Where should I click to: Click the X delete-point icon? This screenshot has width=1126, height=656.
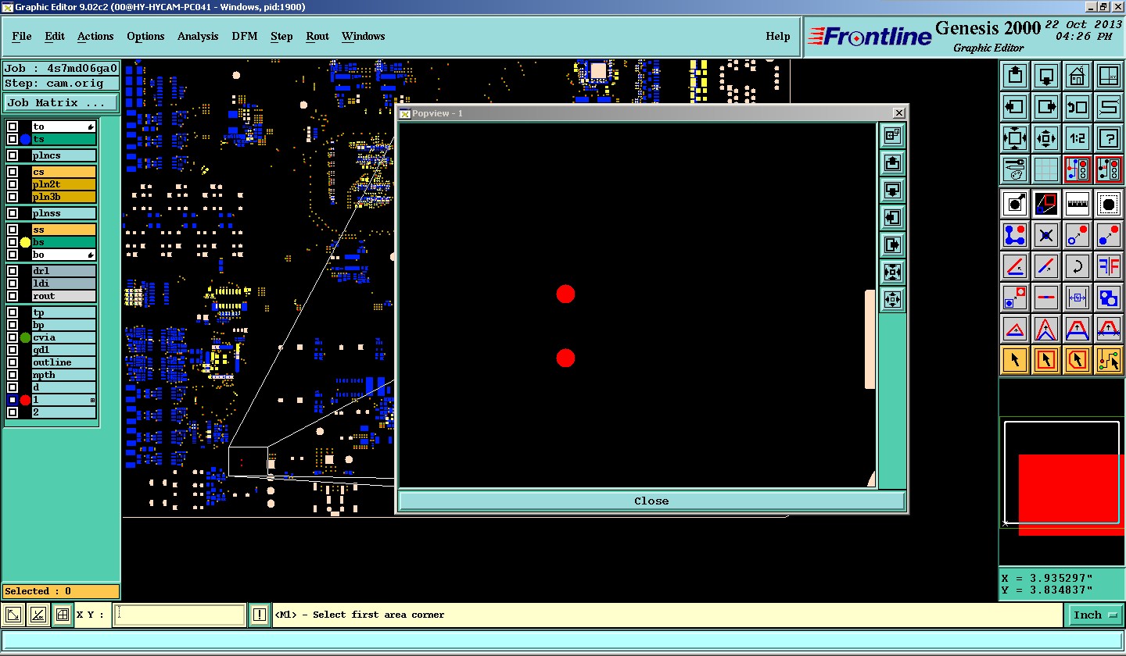tap(1046, 235)
